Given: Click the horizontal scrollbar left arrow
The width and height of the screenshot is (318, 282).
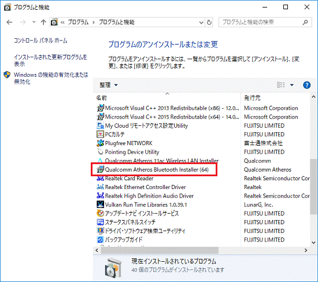Looking at the screenshot, I should click(97, 250).
